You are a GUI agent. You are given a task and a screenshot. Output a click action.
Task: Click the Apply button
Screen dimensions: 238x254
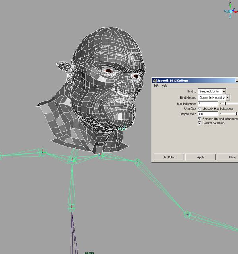pos(201,157)
